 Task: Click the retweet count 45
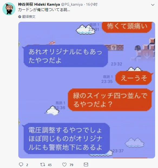tap(50, 165)
